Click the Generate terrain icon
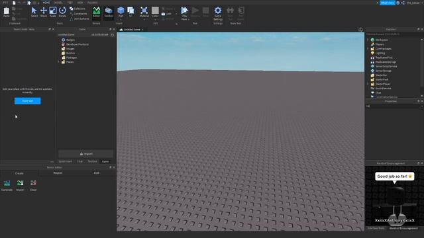This screenshot has width=424, height=238. click(x=7, y=185)
